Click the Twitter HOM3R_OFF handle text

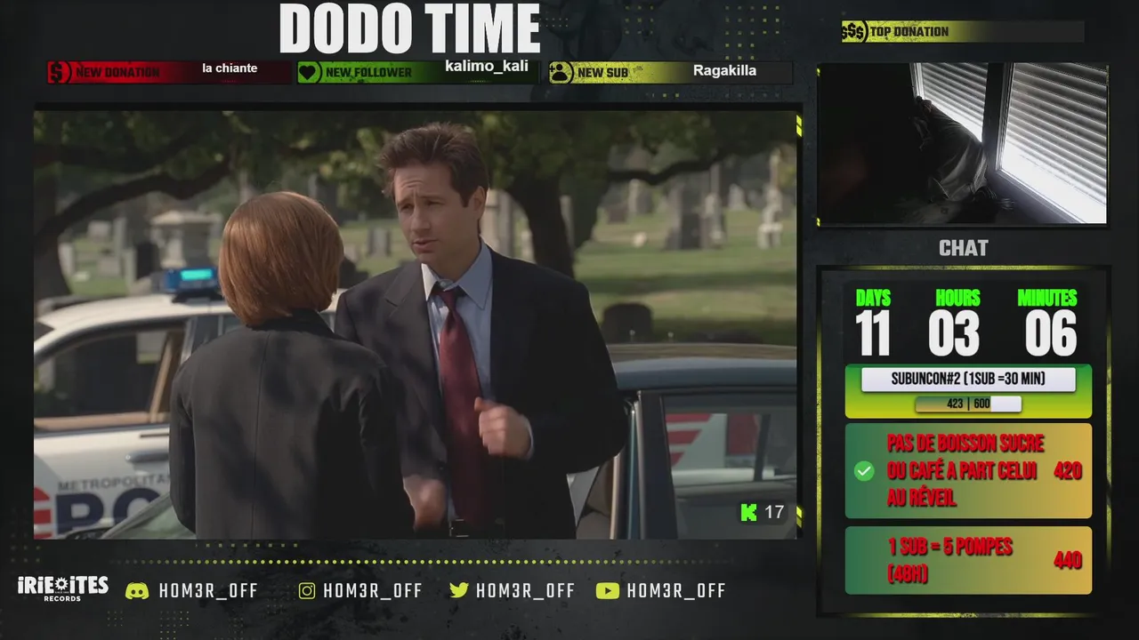pos(525,590)
